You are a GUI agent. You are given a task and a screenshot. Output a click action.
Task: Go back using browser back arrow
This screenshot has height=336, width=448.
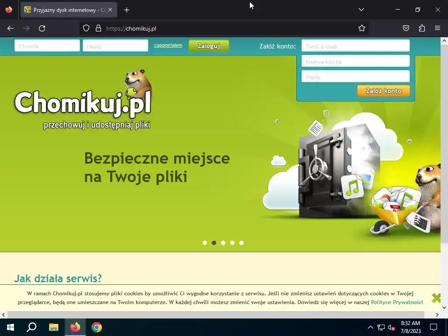[10, 28]
